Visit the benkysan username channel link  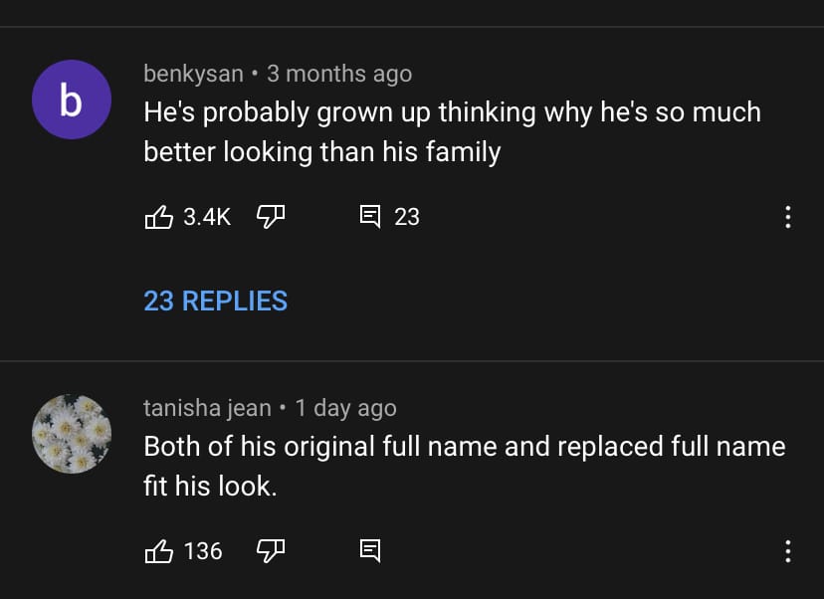point(193,74)
